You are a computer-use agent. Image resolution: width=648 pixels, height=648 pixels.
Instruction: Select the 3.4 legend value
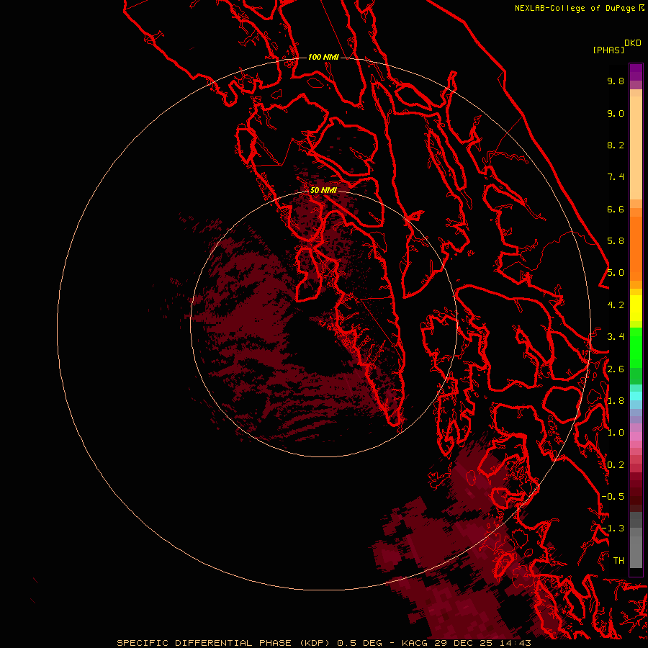(x=616, y=337)
